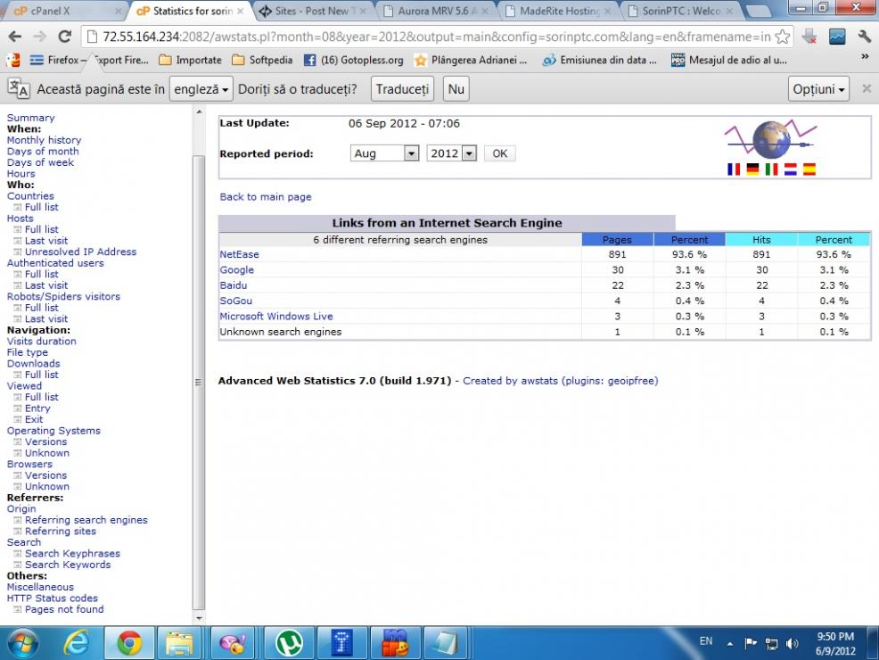The image size is (879, 660).
Task: Open Opțiuni translate options dropdown
Action: coord(818,89)
